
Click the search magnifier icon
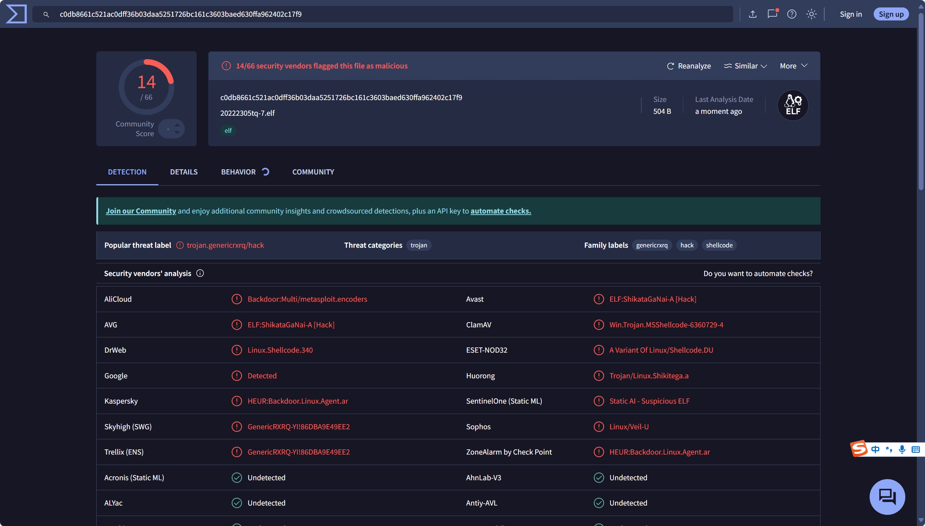(46, 14)
